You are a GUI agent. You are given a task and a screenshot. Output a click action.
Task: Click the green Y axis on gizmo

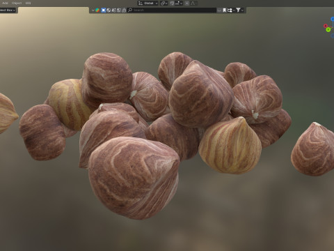pos(328,29)
